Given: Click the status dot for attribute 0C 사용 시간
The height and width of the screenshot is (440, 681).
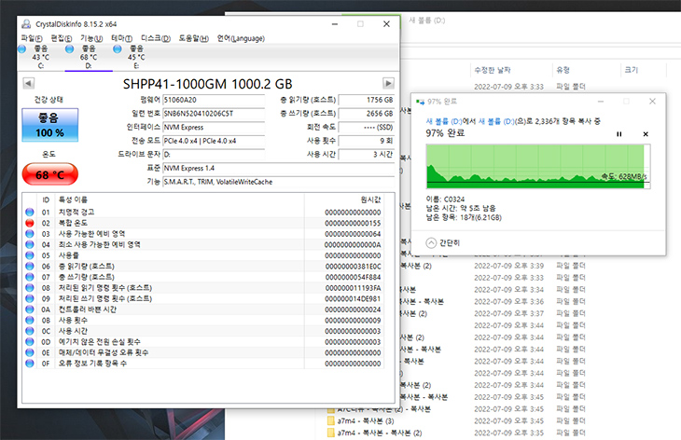Looking at the screenshot, I should pyautogui.click(x=30, y=331).
